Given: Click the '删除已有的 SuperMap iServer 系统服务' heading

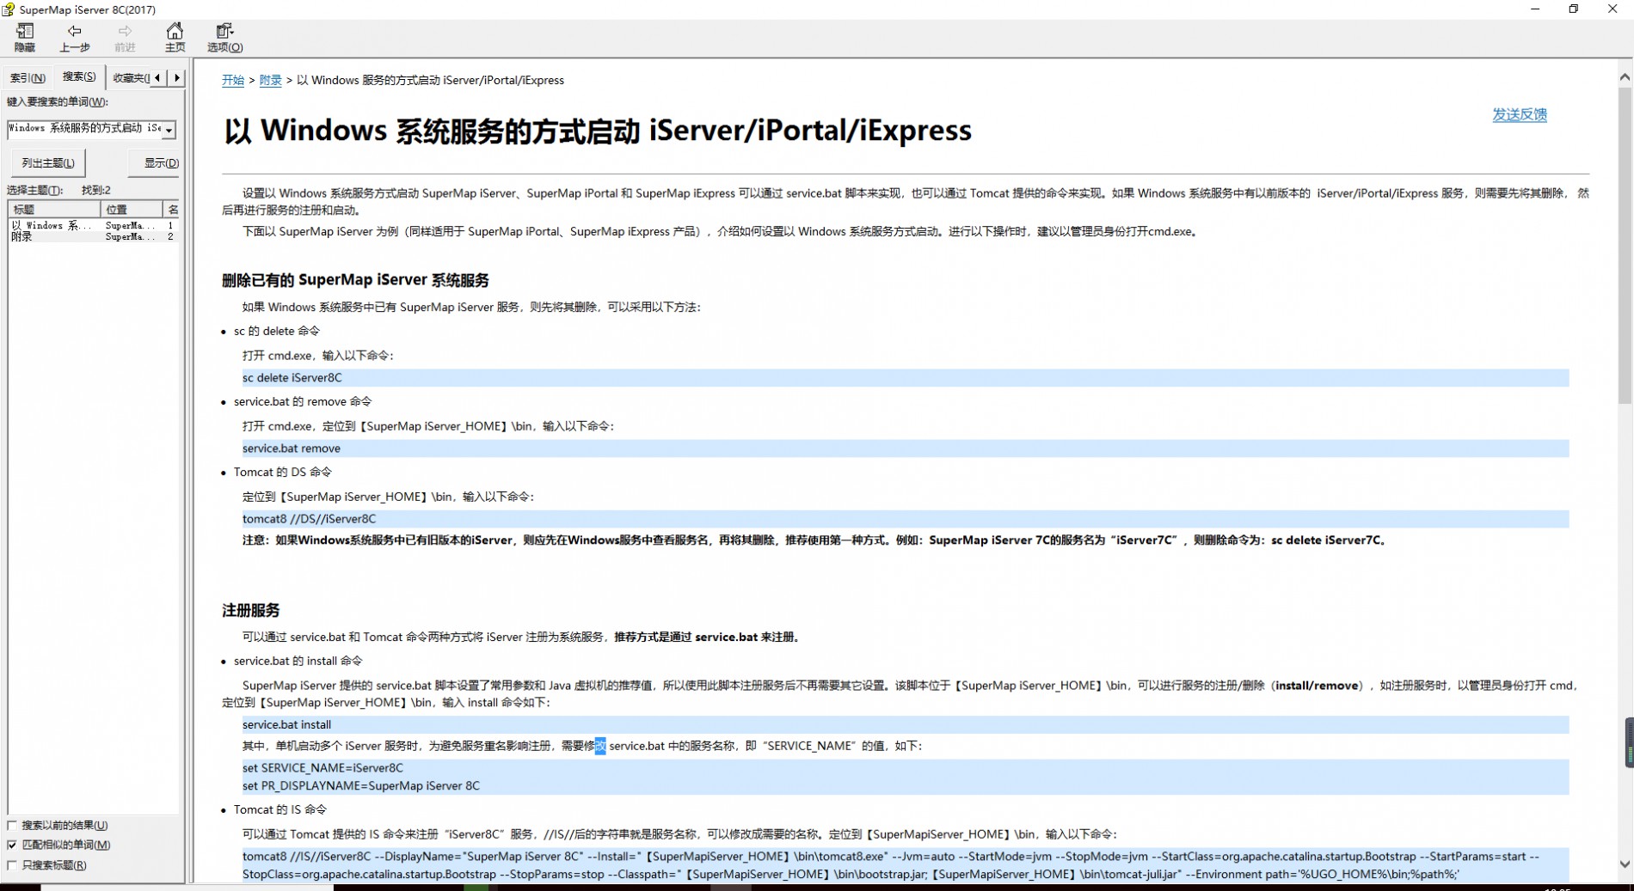Looking at the screenshot, I should (355, 280).
